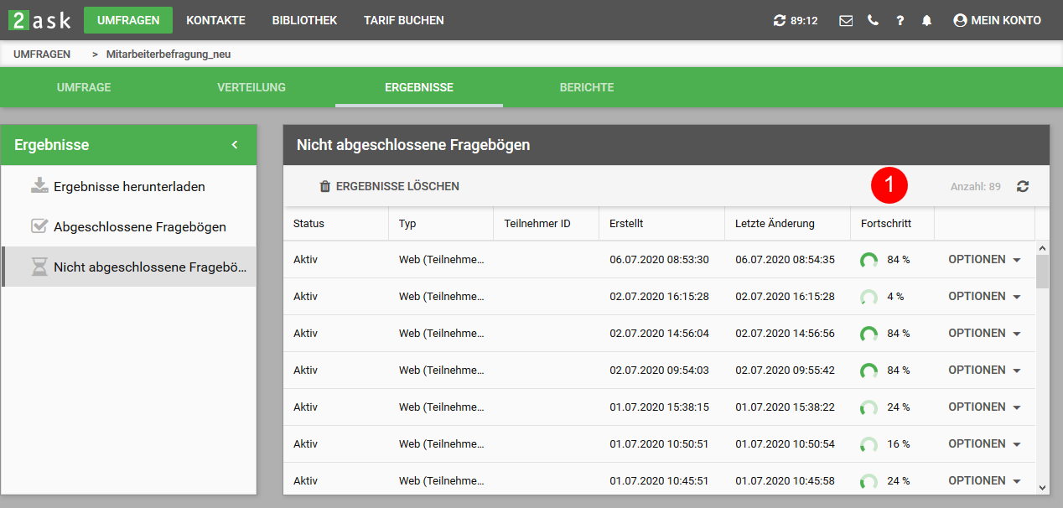
Task: Sort by Status column header
Action: click(336, 224)
